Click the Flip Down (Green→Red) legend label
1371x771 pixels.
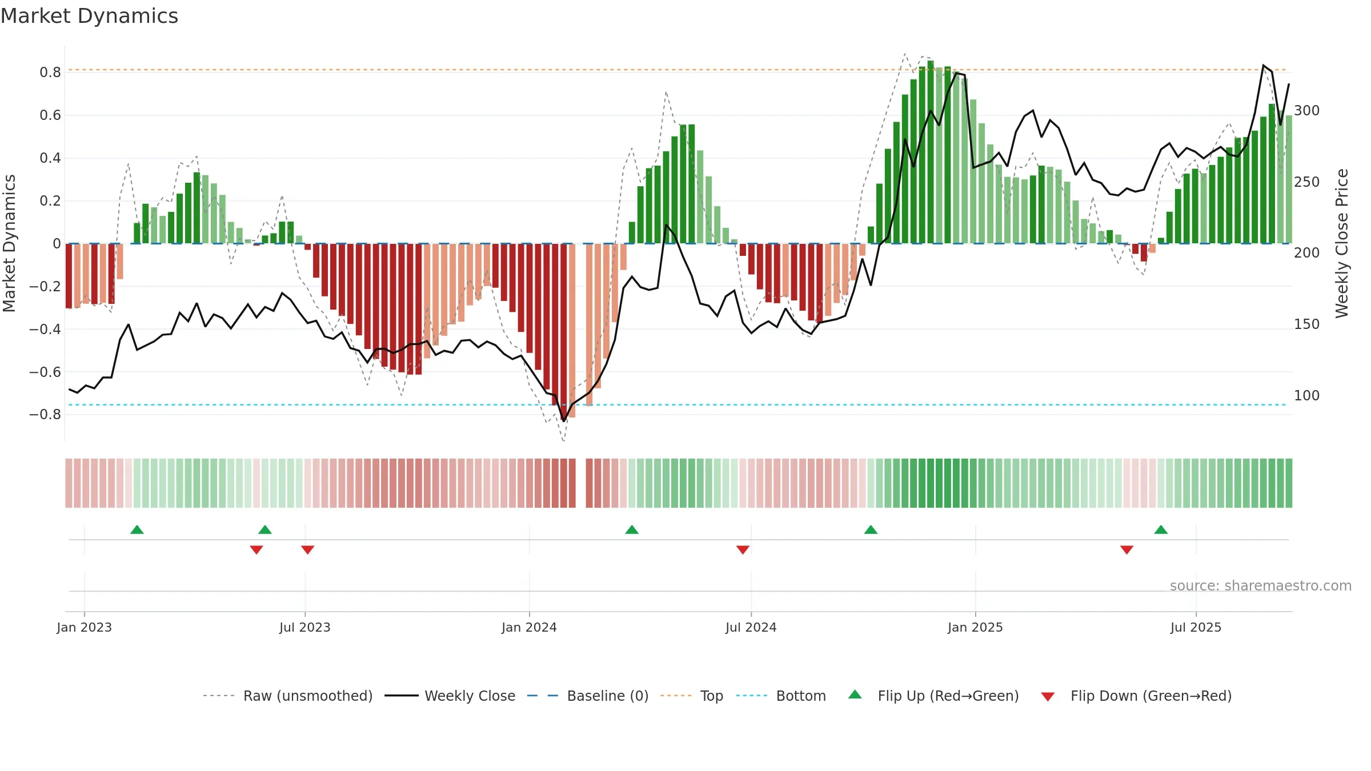coord(1151,696)
